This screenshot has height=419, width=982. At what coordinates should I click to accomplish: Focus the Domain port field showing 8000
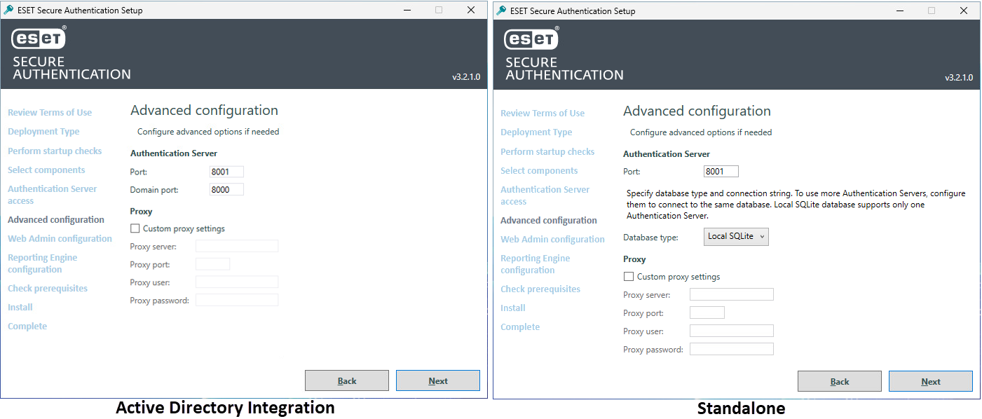226,189
